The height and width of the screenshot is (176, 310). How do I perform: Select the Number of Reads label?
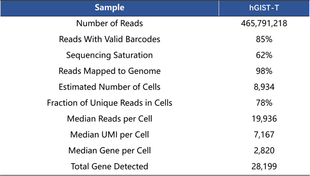point(109,24)
